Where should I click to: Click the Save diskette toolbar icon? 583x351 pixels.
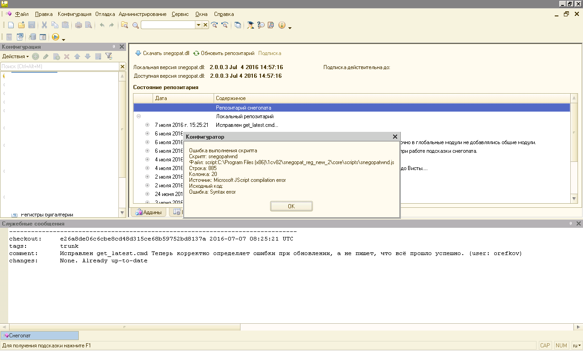[32, 25]
